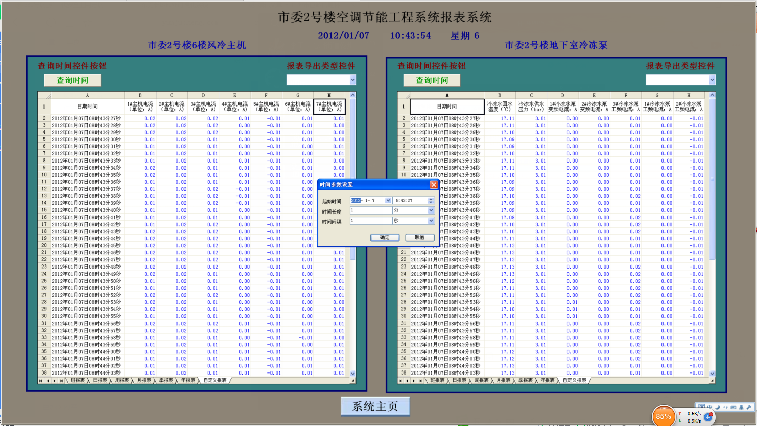Screen dimensions: 757x426
Task: Expand the 时间长度 unit dropdown showing 分
Action: [x=431, y=210]
